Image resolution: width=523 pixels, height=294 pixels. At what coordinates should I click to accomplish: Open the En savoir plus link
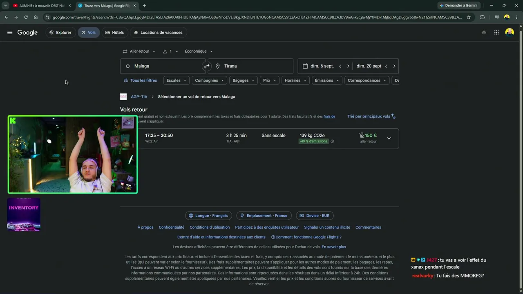pos(334,247)
